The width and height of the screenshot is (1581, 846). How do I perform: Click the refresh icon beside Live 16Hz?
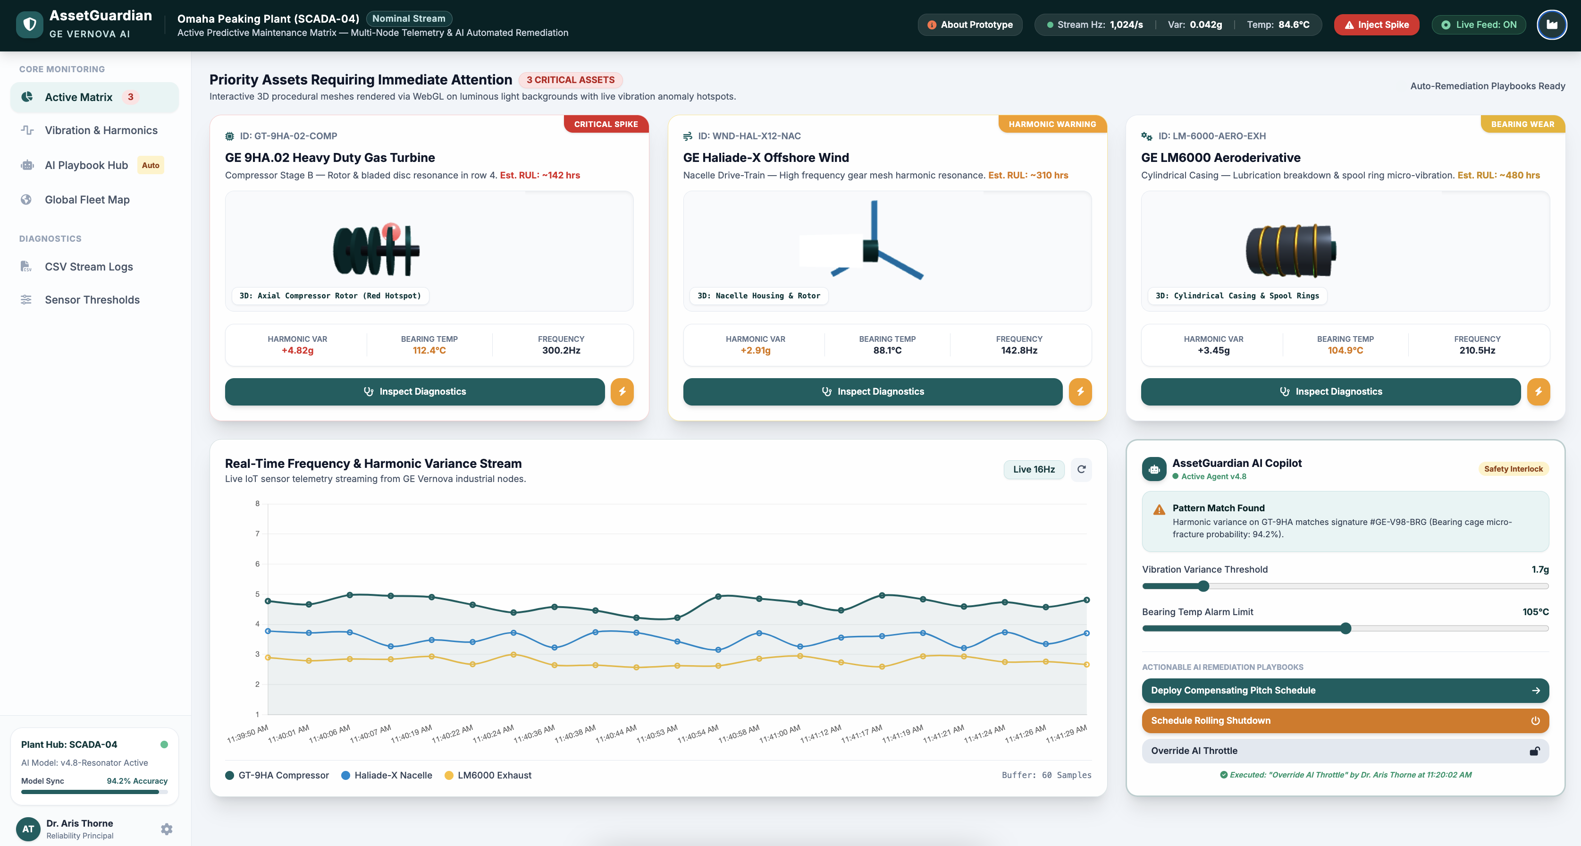coord(1081,469)
